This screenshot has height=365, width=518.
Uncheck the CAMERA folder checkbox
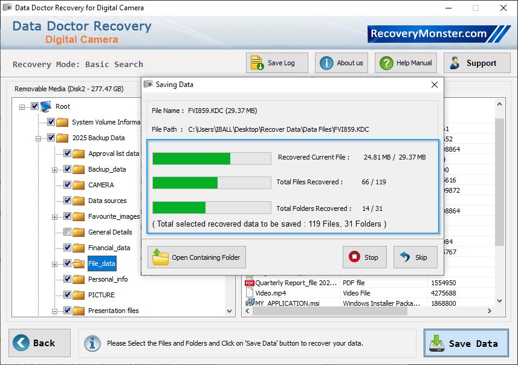[x=67, y=185]
